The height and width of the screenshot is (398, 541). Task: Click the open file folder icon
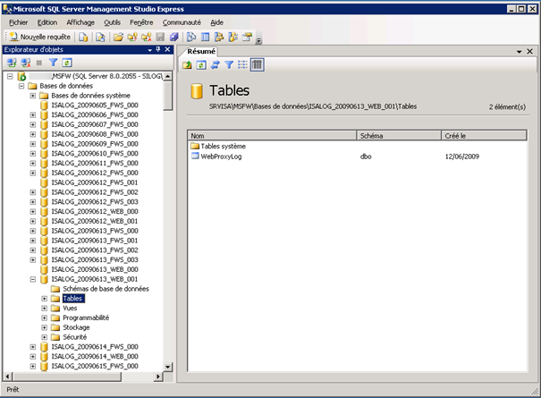(x=118, y=37)
